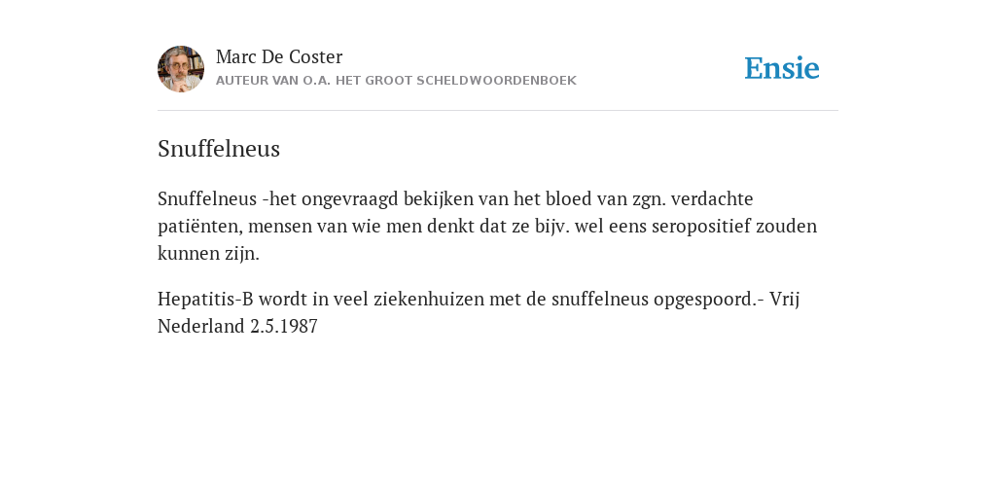996x498 pixels.
Task: Click the subtitle mentioning Het Groot Scheldwoordenboek
Action: coord(397,81)
